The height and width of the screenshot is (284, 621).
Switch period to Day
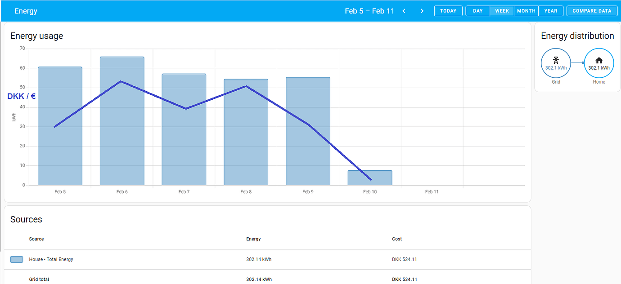click(x=477, y=11)
